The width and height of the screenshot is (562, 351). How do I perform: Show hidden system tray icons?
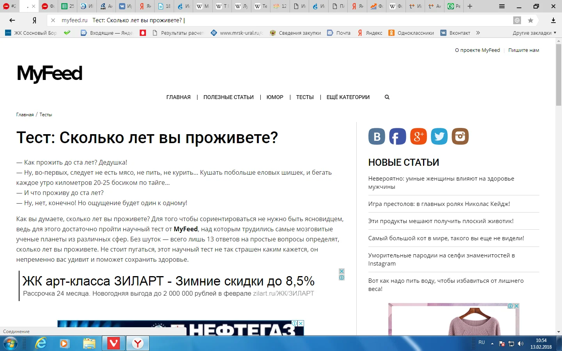(492, 344)
